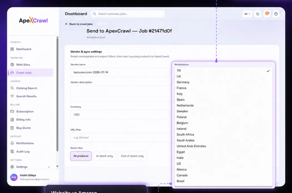Click the Crawl Jobs icon in sidebar
Viewport: 292px width, 193px height.
point(12,73)
